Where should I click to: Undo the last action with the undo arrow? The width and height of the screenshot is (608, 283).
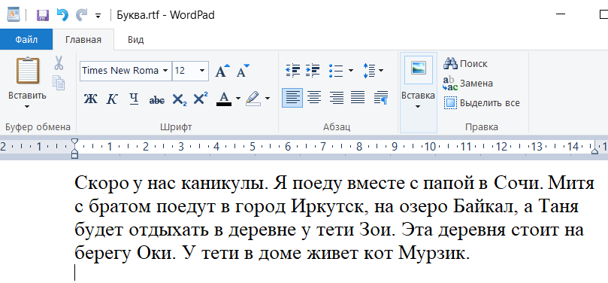click(x=62, y=15)
